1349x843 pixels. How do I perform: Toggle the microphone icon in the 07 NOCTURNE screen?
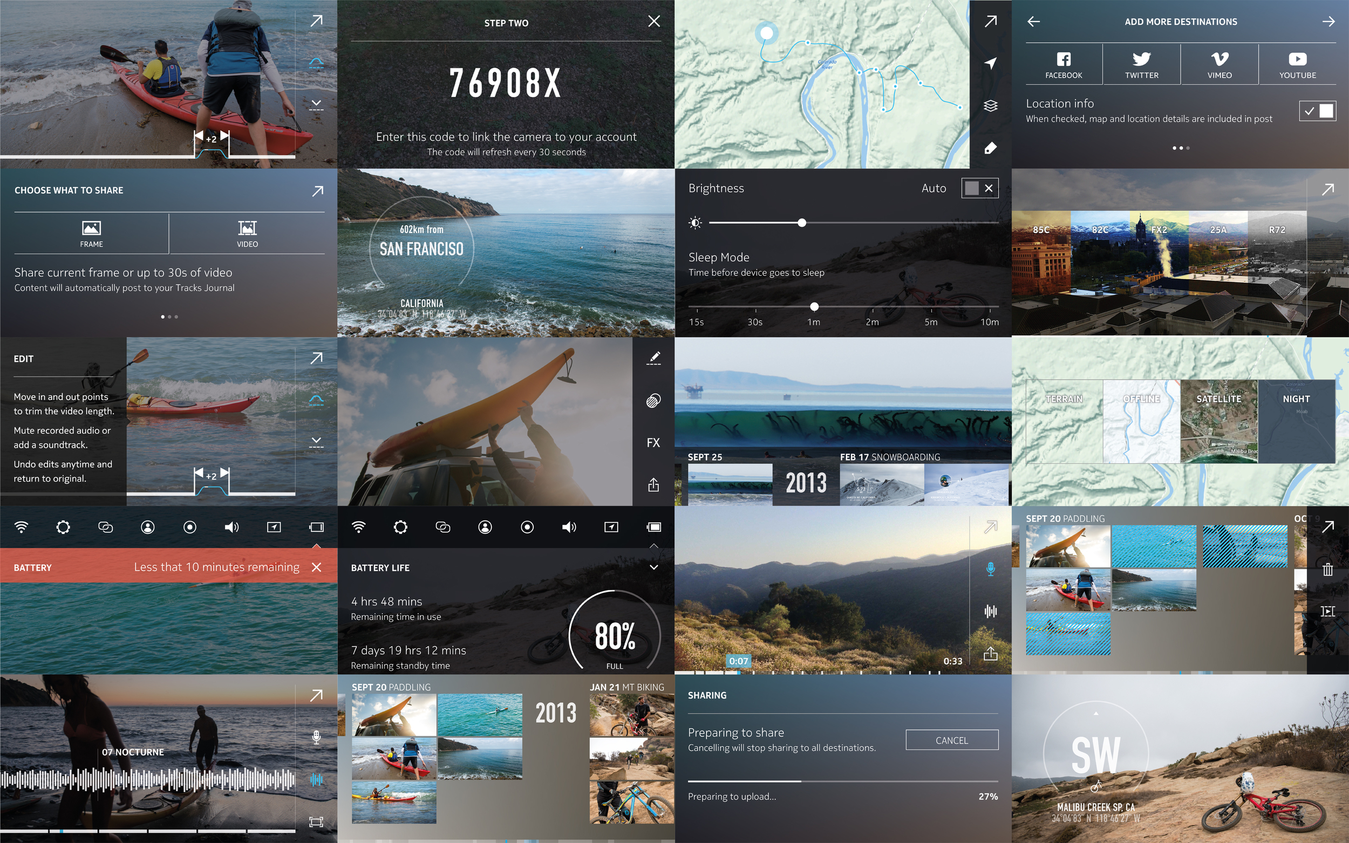tap(316, 737)
